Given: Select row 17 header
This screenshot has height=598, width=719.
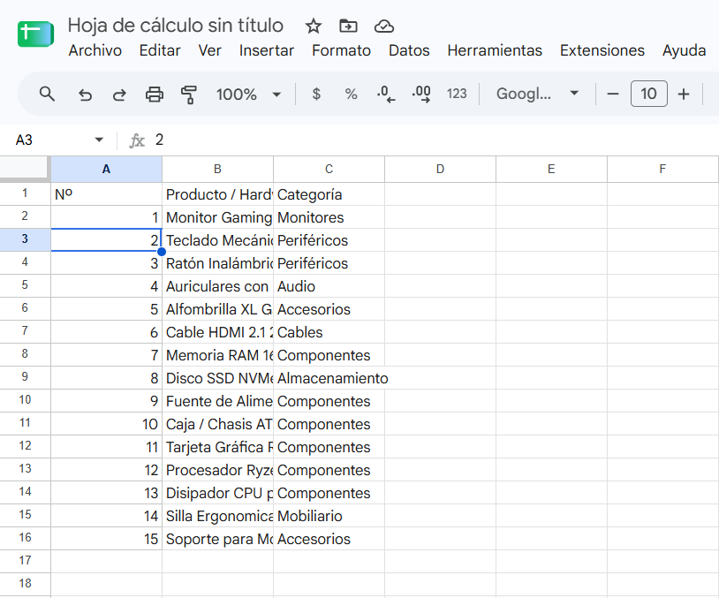Looking at the screenshot, I should coord(25,561).
